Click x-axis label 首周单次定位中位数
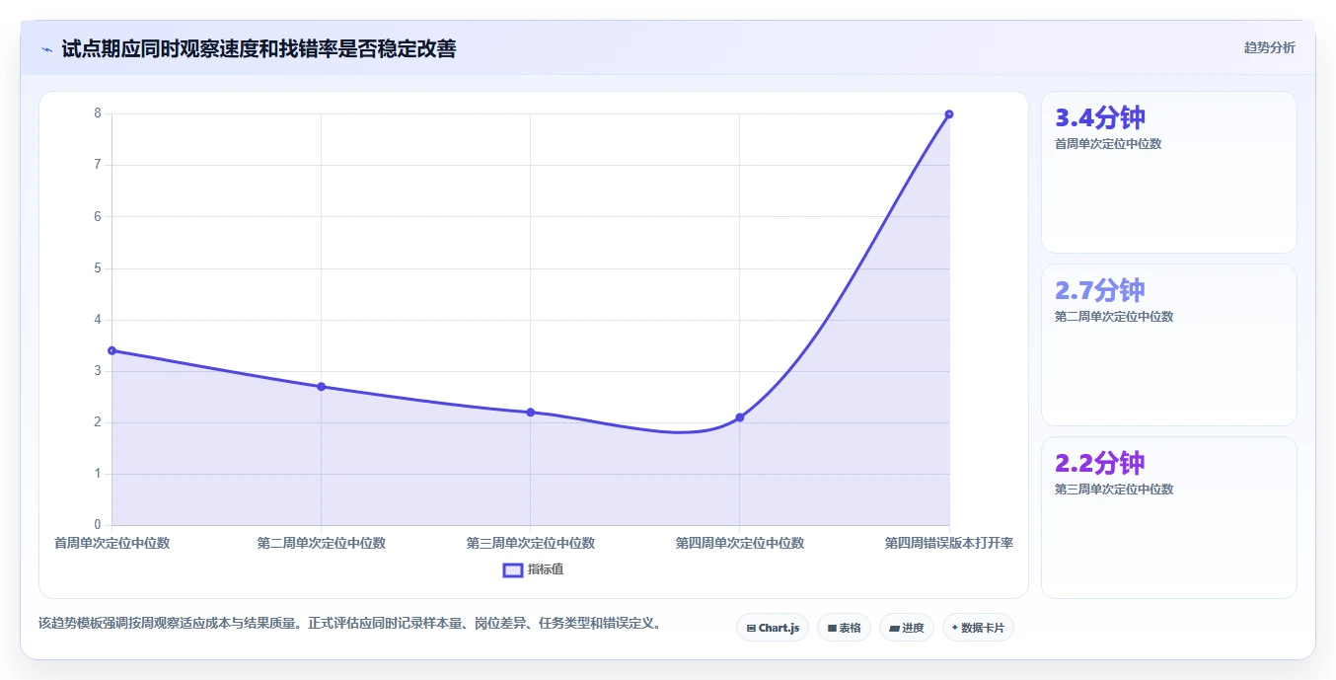Screen dimensions: 1336x680 coord(111,543)
